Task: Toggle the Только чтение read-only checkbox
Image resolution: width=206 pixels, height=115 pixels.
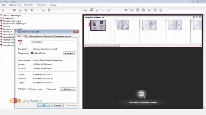Action: [29, 89]
